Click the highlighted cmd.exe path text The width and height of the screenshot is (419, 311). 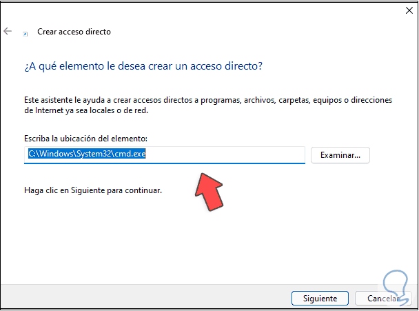86,154
